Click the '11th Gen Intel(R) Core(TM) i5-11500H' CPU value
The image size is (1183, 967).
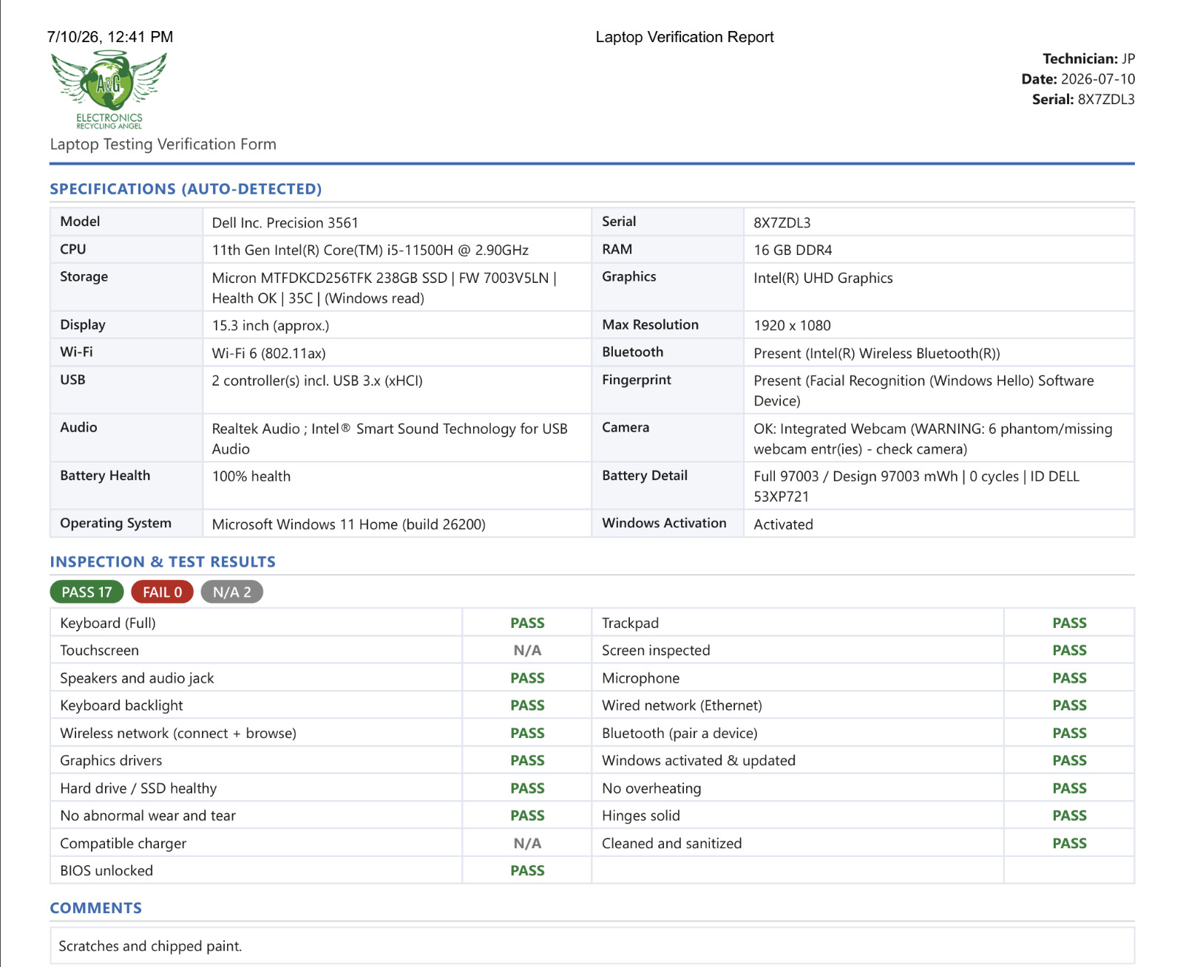click(370, 250)
